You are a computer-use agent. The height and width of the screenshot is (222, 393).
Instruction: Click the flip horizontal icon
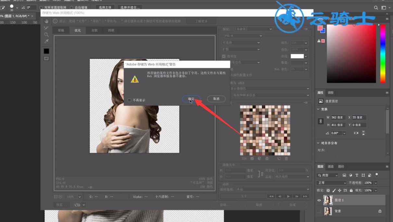356,133
